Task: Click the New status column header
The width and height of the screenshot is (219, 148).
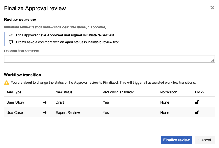Action: click(x=64, y=92)
